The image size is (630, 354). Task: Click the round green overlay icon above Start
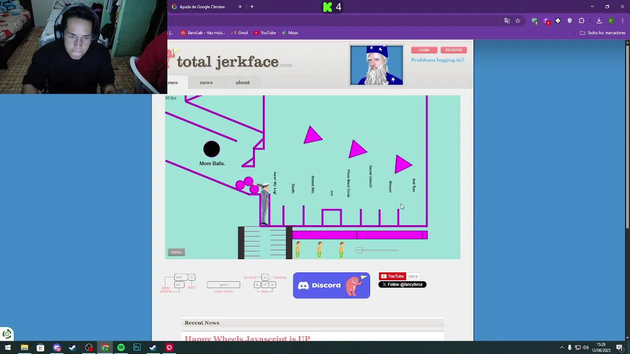point(7,334)
